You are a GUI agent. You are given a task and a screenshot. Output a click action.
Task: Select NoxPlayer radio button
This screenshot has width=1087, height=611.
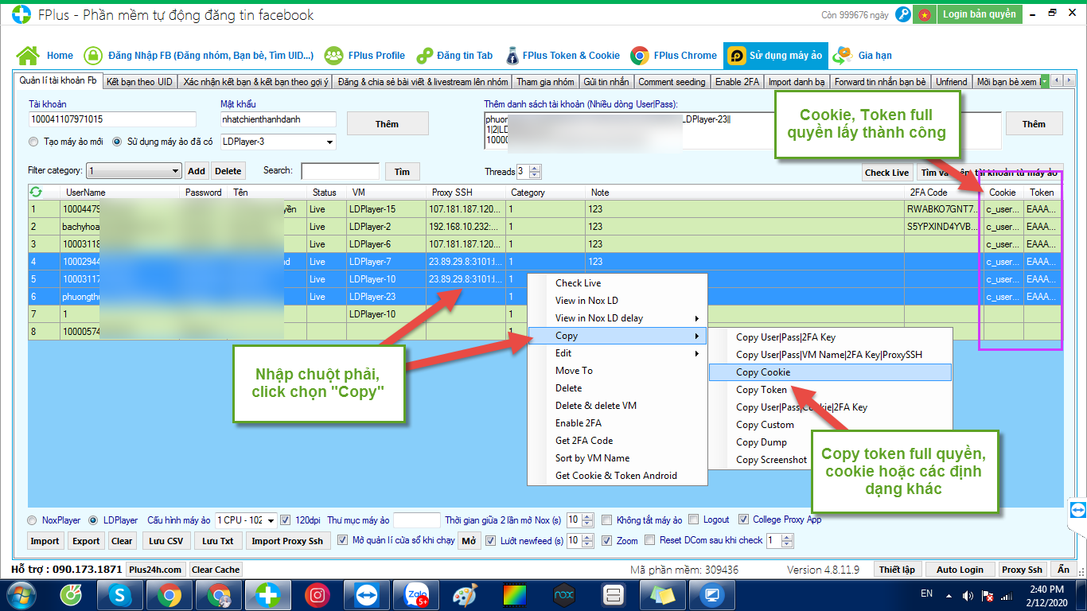click(33, 520)
